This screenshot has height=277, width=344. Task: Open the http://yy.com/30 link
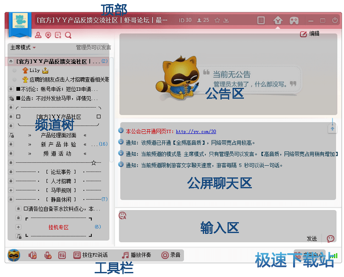(x=196, y=131)
